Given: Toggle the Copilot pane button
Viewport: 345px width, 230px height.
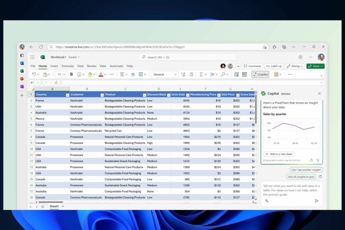Looking at the screenshot, I should pyautogui.click(x=260, y=74).
